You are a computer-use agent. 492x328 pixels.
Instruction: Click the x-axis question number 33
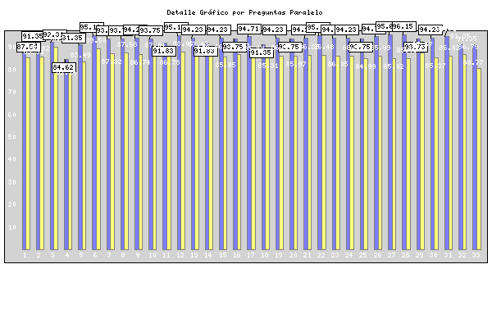pyautogui.click(x=476, y=255)
